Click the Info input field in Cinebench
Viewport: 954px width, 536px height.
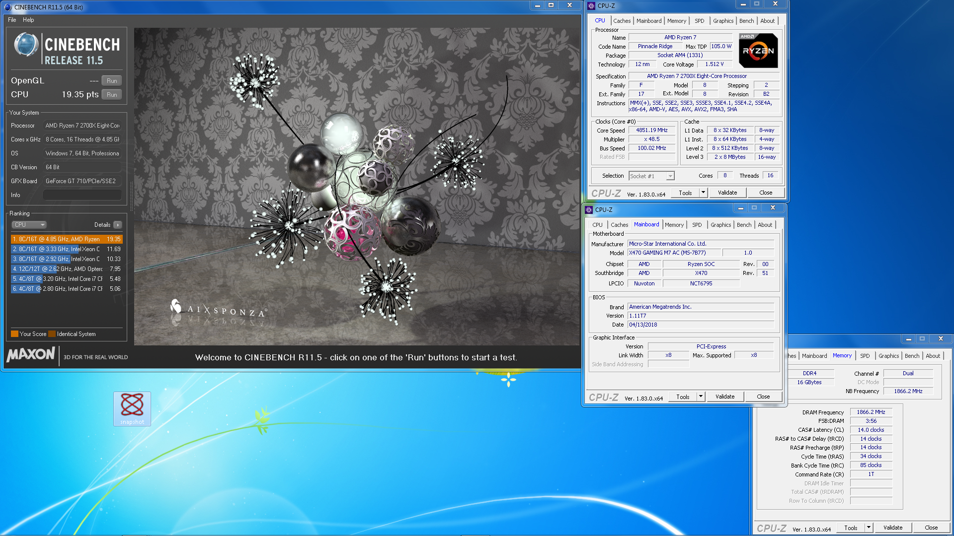(82, 195)
